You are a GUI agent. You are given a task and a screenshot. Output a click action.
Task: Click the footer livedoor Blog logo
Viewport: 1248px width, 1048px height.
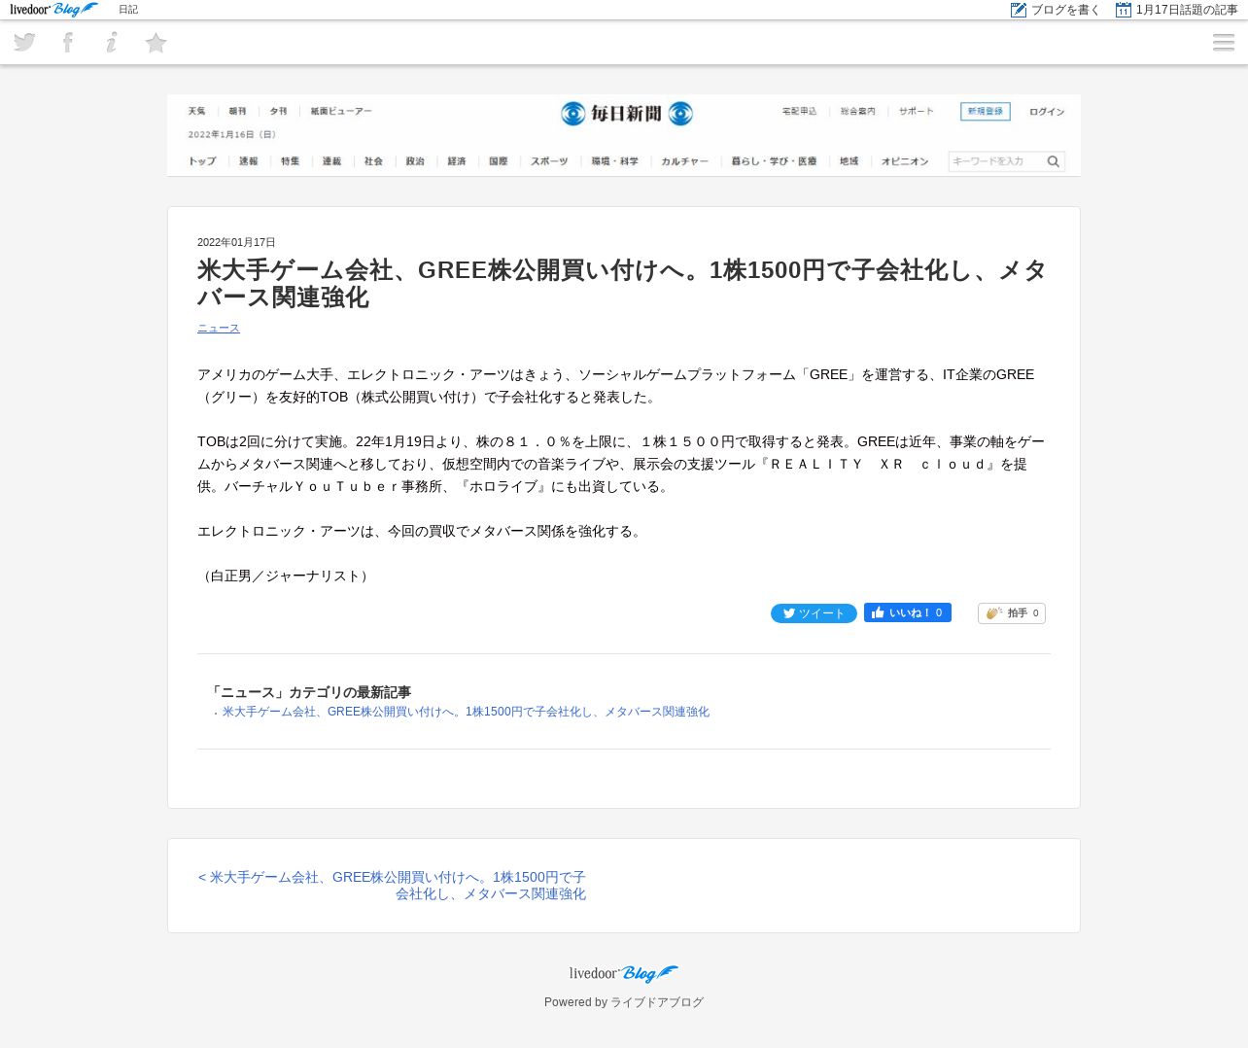[624, 973]
